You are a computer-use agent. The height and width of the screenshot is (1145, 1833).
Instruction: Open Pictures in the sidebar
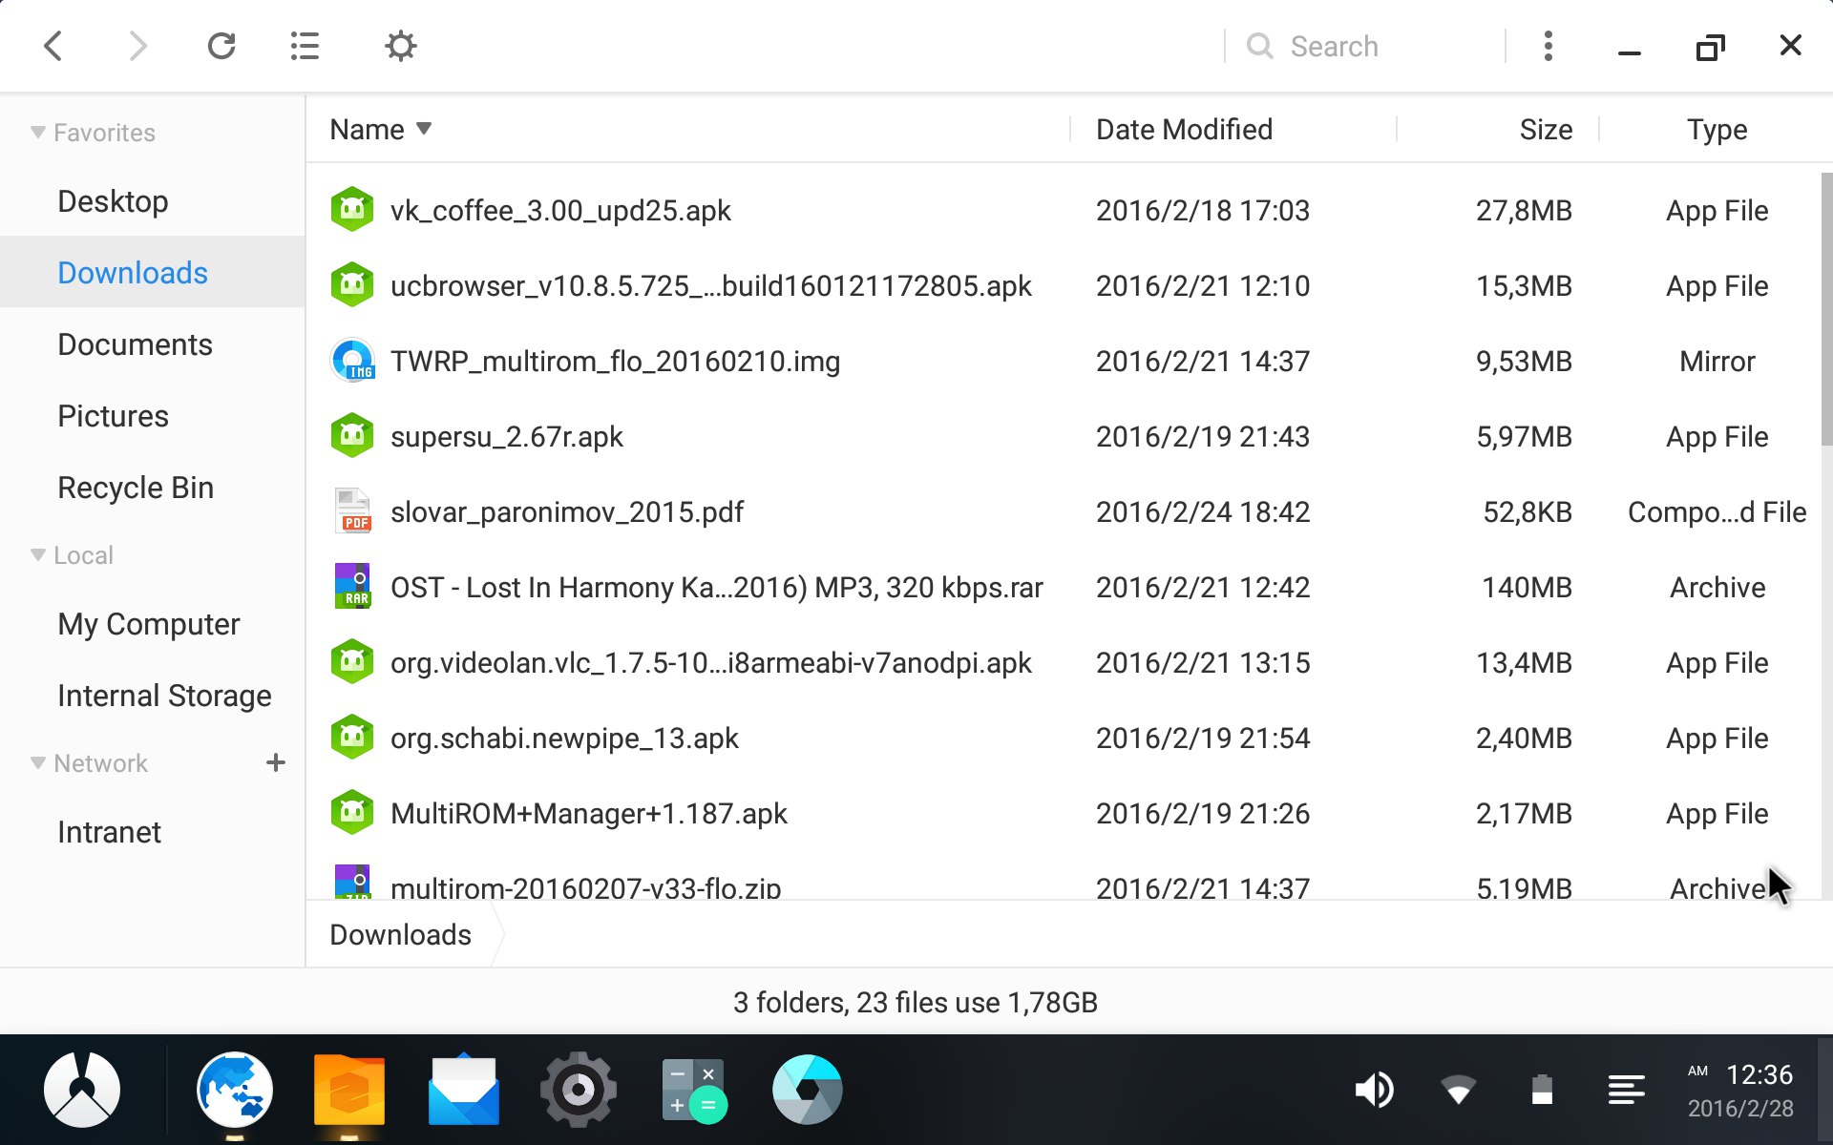(153, 416)
